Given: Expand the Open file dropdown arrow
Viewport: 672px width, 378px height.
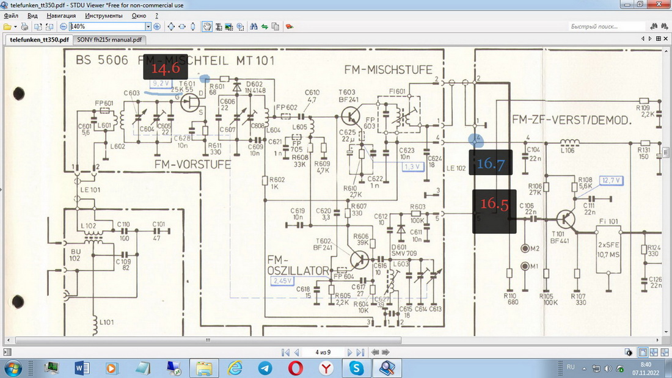Looking at the screenshot, I should point(15,27).
